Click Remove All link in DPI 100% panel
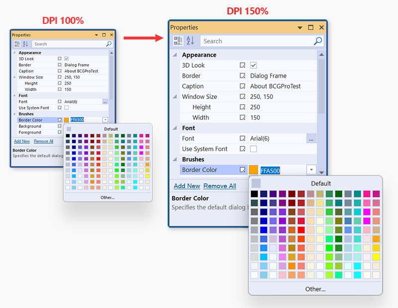Image resolution: width=398 pixels, height=308 pixels. (44, 141)
